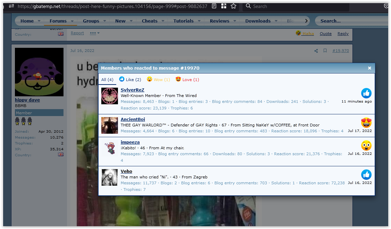Open SylverReZ's avatar in the reaction list

point(110,96)
